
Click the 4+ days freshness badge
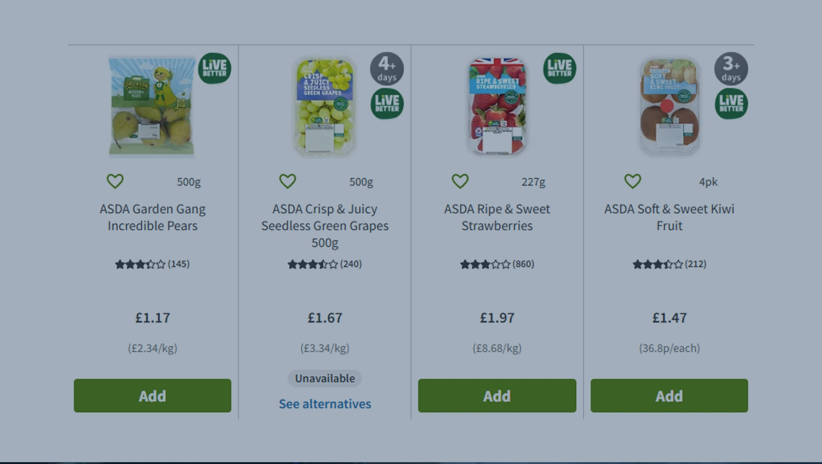tap(387, 69)
